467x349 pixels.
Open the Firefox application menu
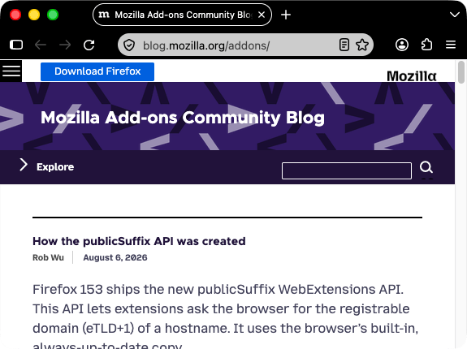point(451,45)
